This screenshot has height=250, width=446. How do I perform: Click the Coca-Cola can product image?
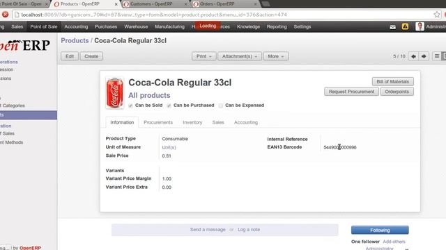(x=114, y=93)
